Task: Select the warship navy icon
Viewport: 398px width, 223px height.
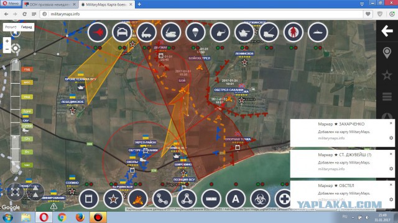Action: (x=318, y=32)
